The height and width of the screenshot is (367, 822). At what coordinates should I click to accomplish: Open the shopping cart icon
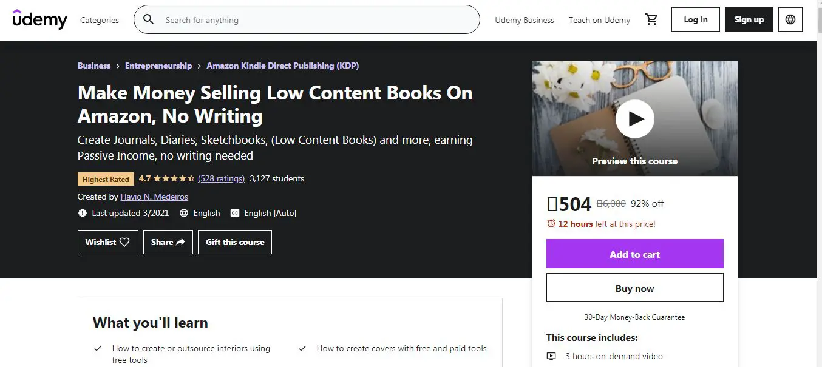tap(651, 20)
